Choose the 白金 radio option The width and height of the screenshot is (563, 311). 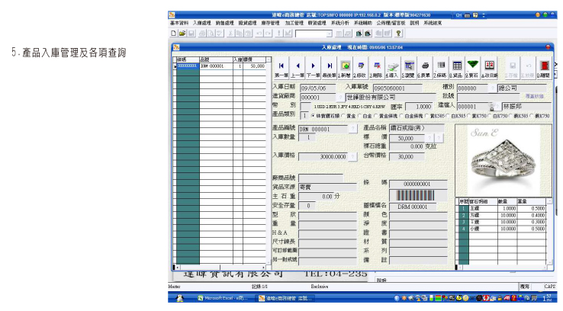click(363, 115)
